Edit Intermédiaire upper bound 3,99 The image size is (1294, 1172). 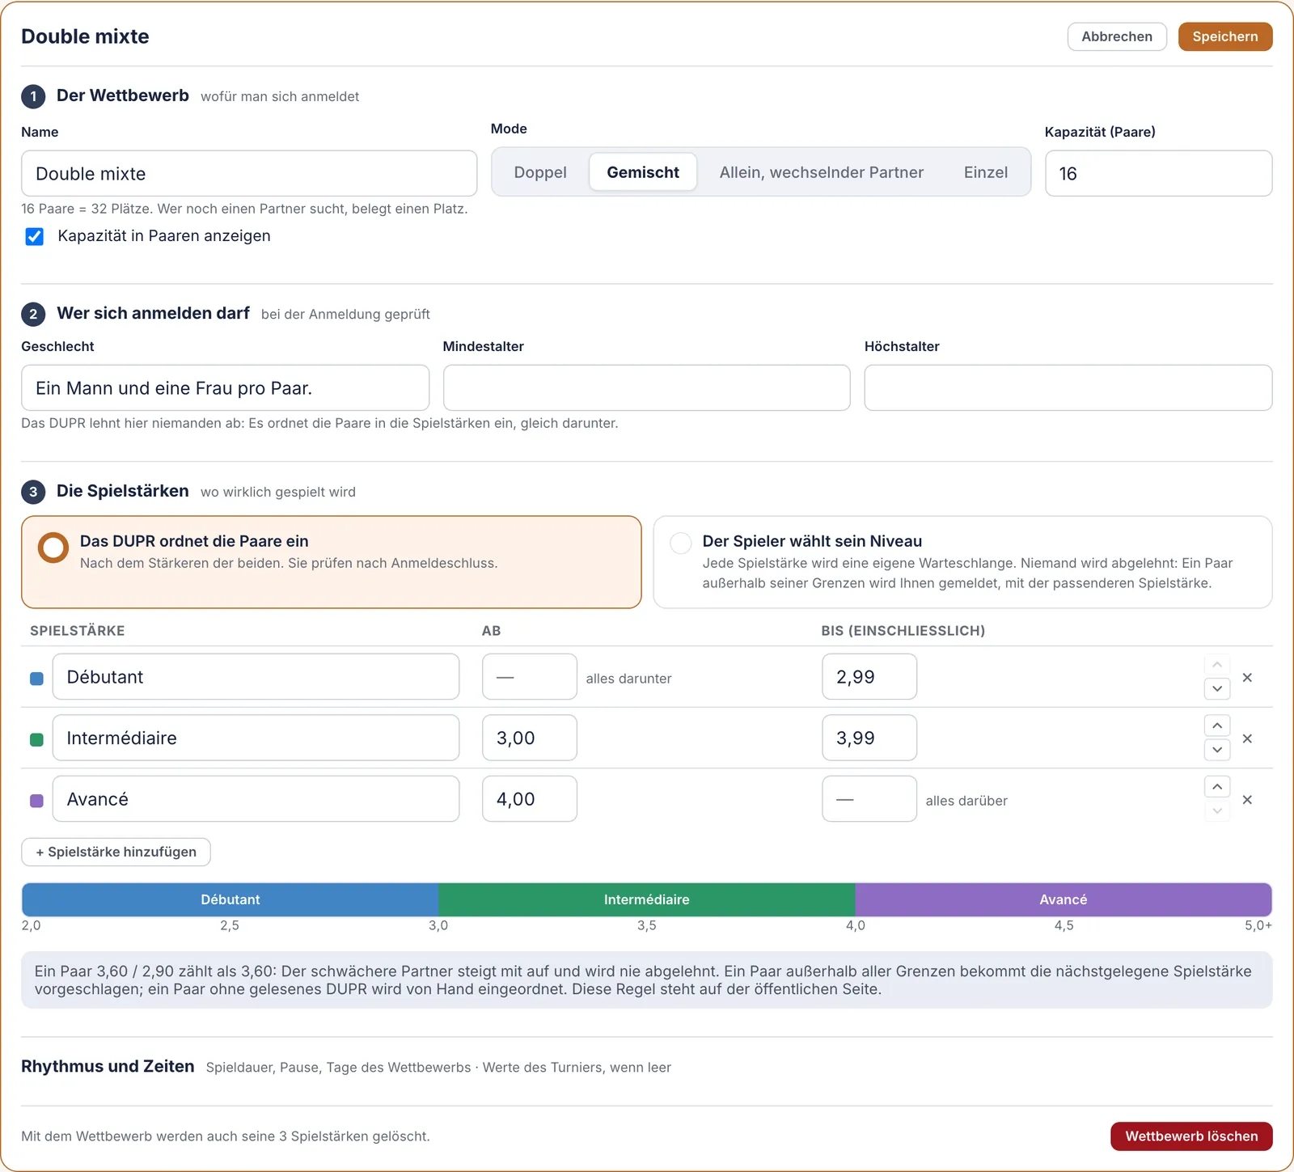click(x=869, y=738)
